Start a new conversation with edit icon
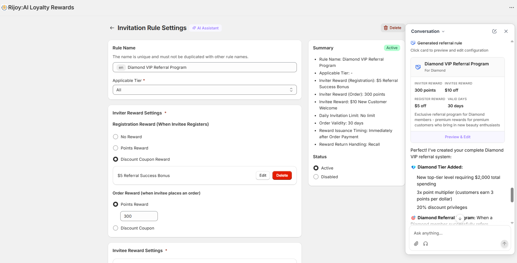The width and height of the screenshot is (517, 263). [x=494, y=31]
